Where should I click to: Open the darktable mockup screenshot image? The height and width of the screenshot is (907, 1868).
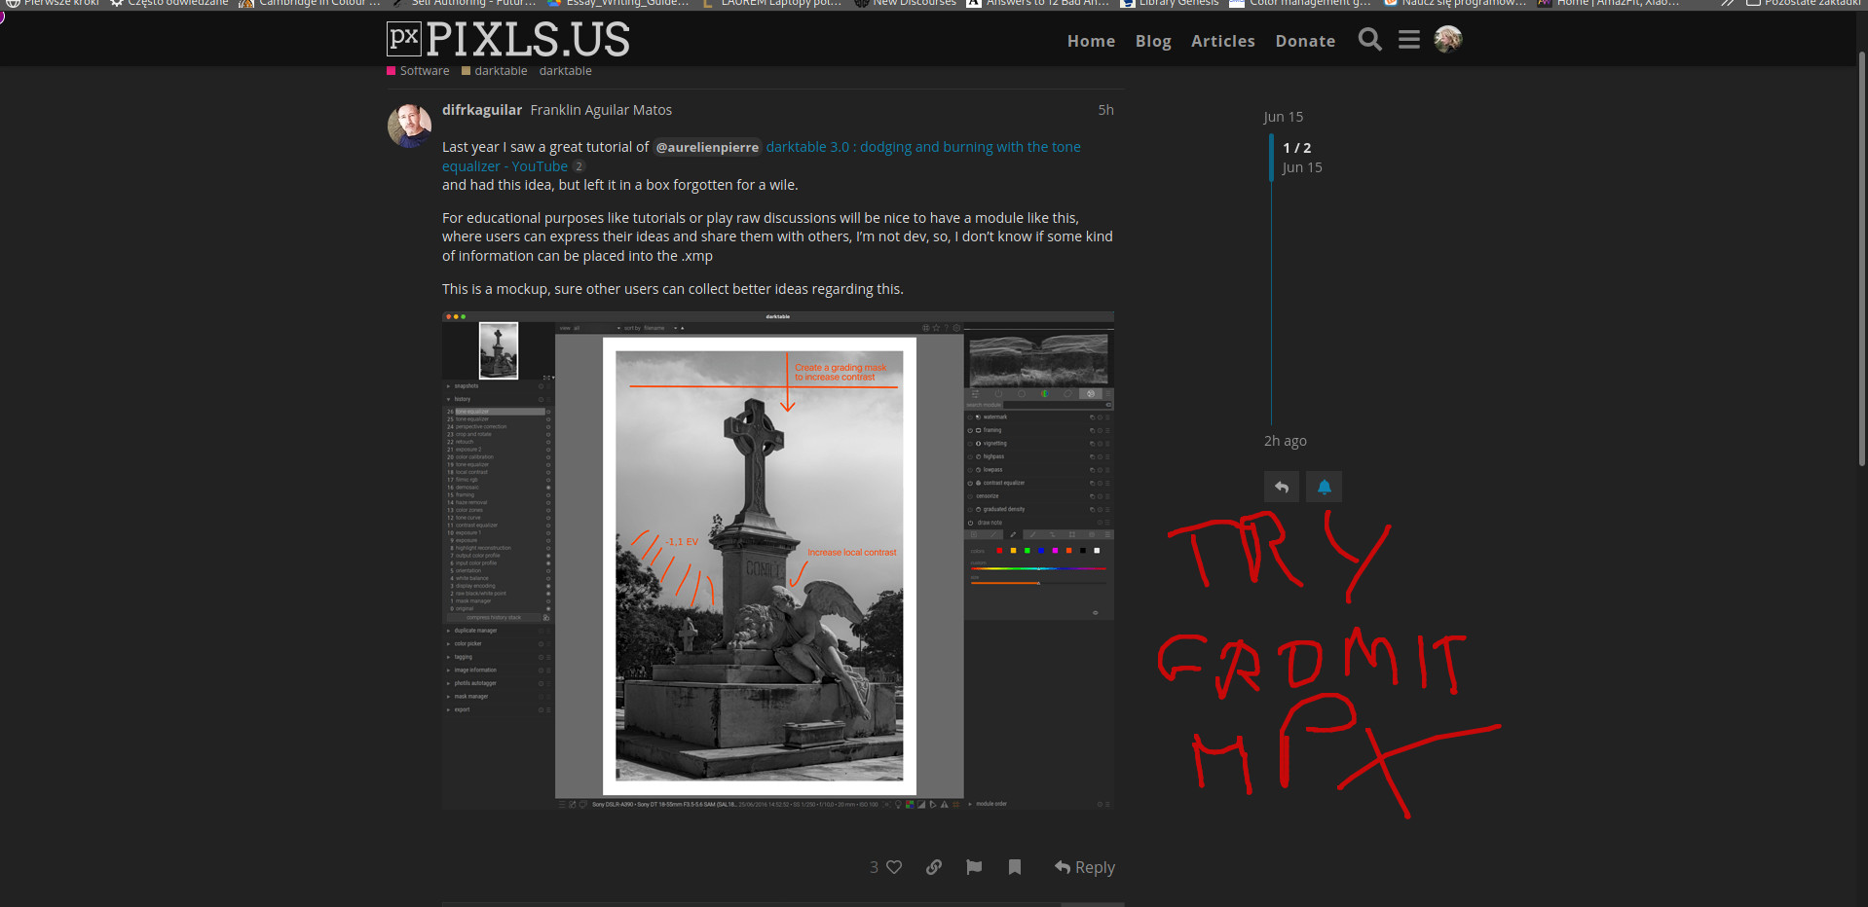click(777, 561)
